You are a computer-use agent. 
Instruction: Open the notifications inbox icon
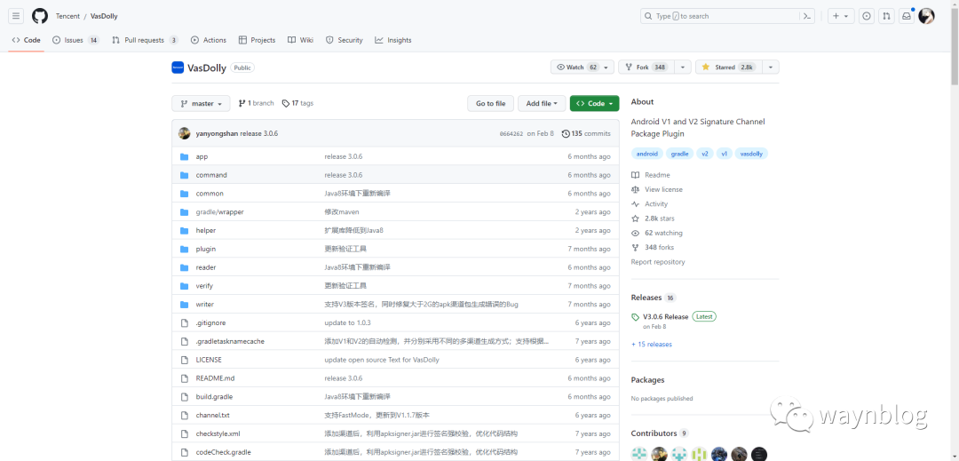tap(907, 17)
